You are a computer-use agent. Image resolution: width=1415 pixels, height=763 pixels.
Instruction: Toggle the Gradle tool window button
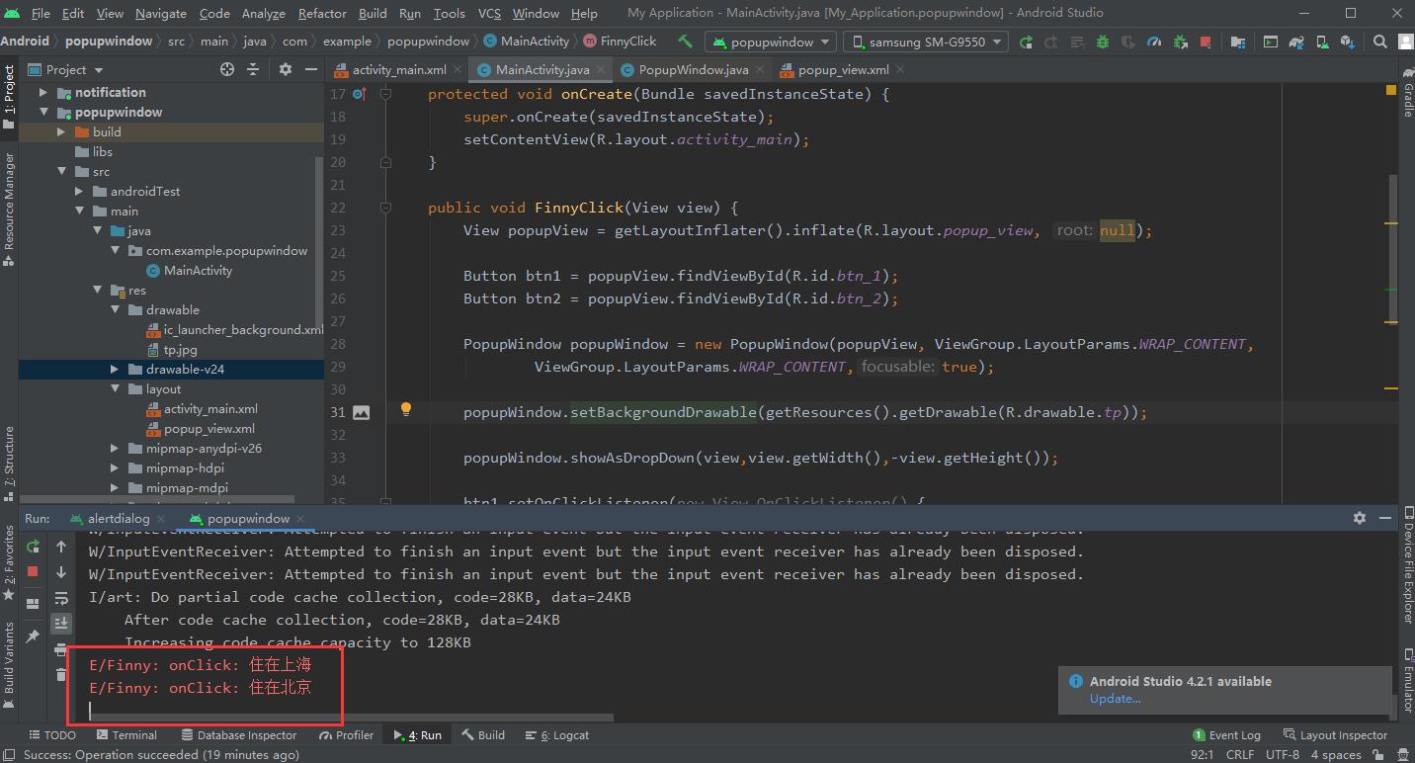1407,94
